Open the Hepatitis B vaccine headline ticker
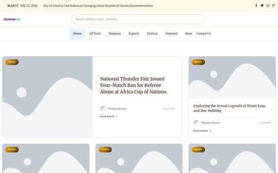Image resolution: width=278 pixels, height=173 pixels. [x=98, y=6]
